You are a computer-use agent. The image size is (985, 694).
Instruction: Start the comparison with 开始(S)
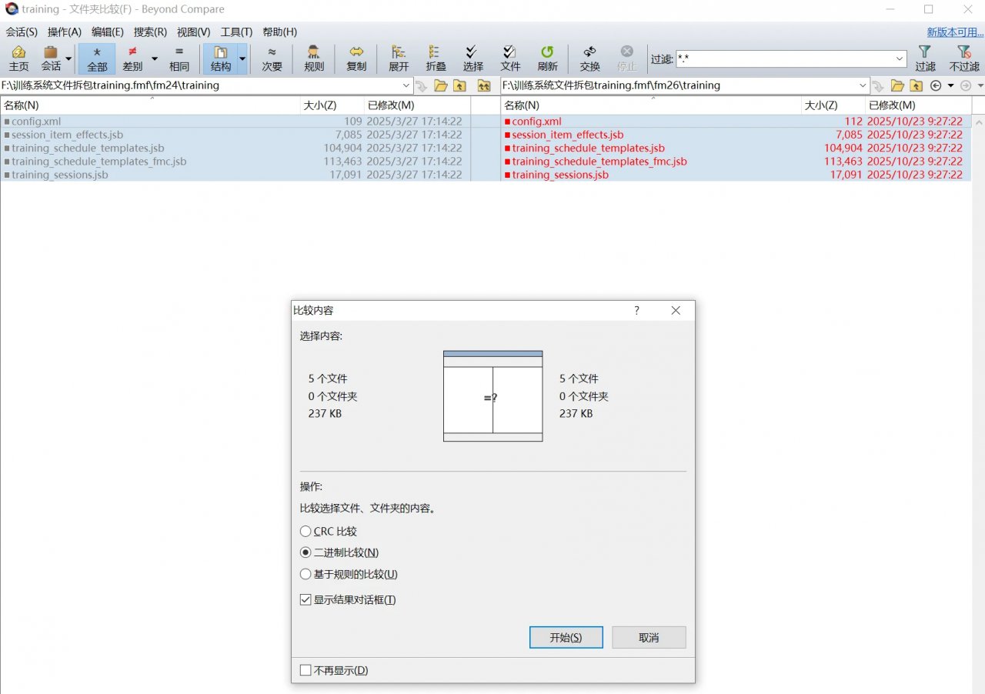566,637
